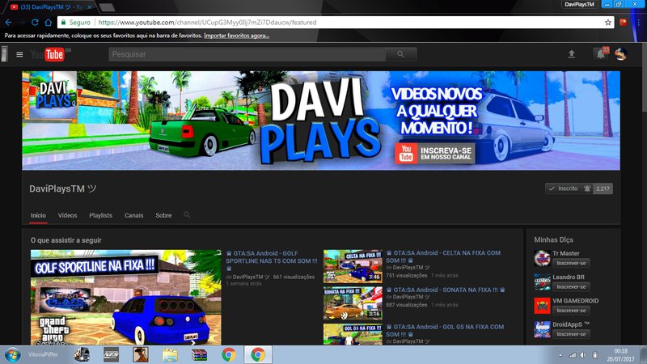This screenshot has height=364, width=647.
Task: Click Importar favoritos agora link
Action: click(x=236, y=36)
